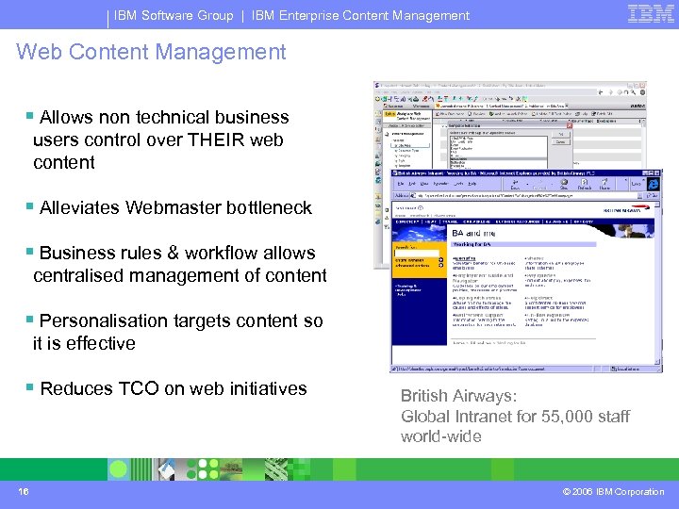Image resolution: width=679 pixels, height=509 pixels.
Task: Click the arrow next to 'advanced options'
Action: coord(440,265)
